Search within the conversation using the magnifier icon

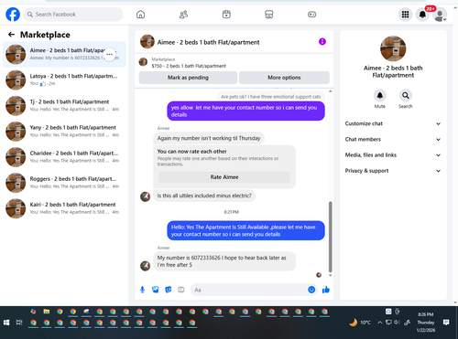click(x=406, y=96)
